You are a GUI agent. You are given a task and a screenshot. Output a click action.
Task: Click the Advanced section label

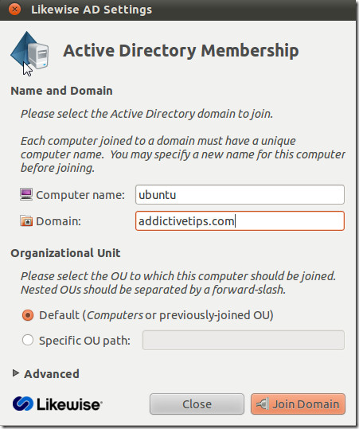[52, 374]
